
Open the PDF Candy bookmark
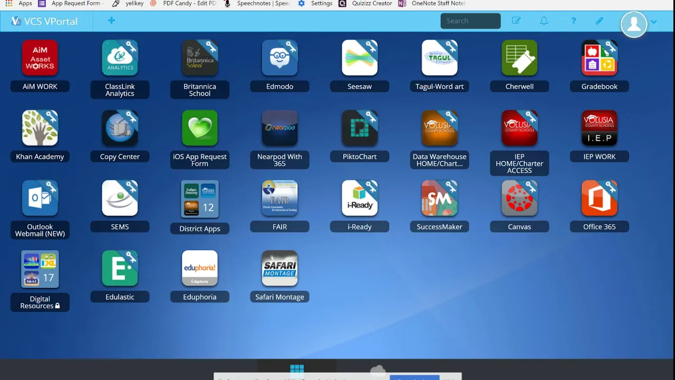(184, 3)
